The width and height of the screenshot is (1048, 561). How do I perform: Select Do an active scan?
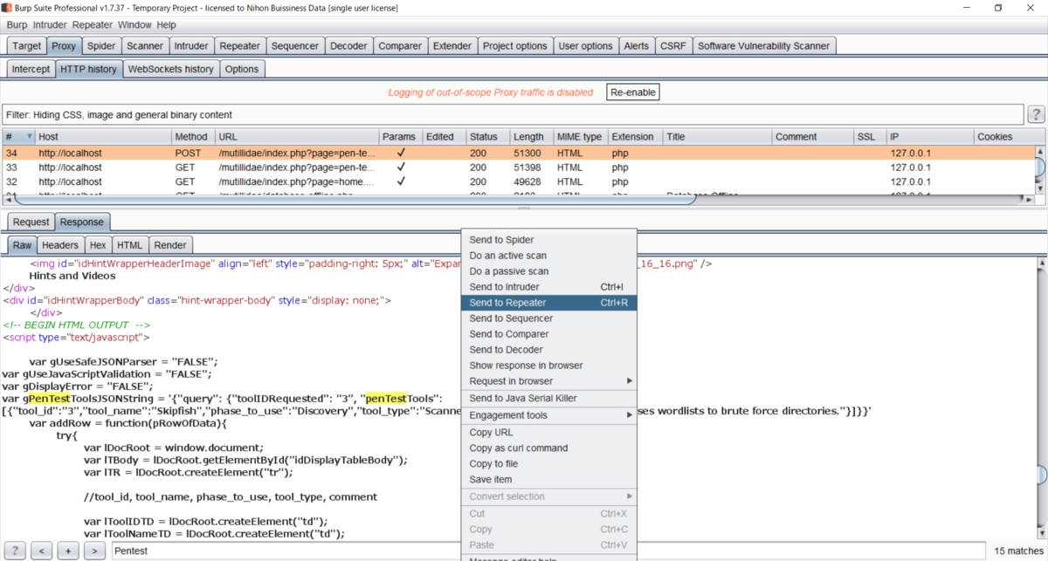click(x=549, y=256)
